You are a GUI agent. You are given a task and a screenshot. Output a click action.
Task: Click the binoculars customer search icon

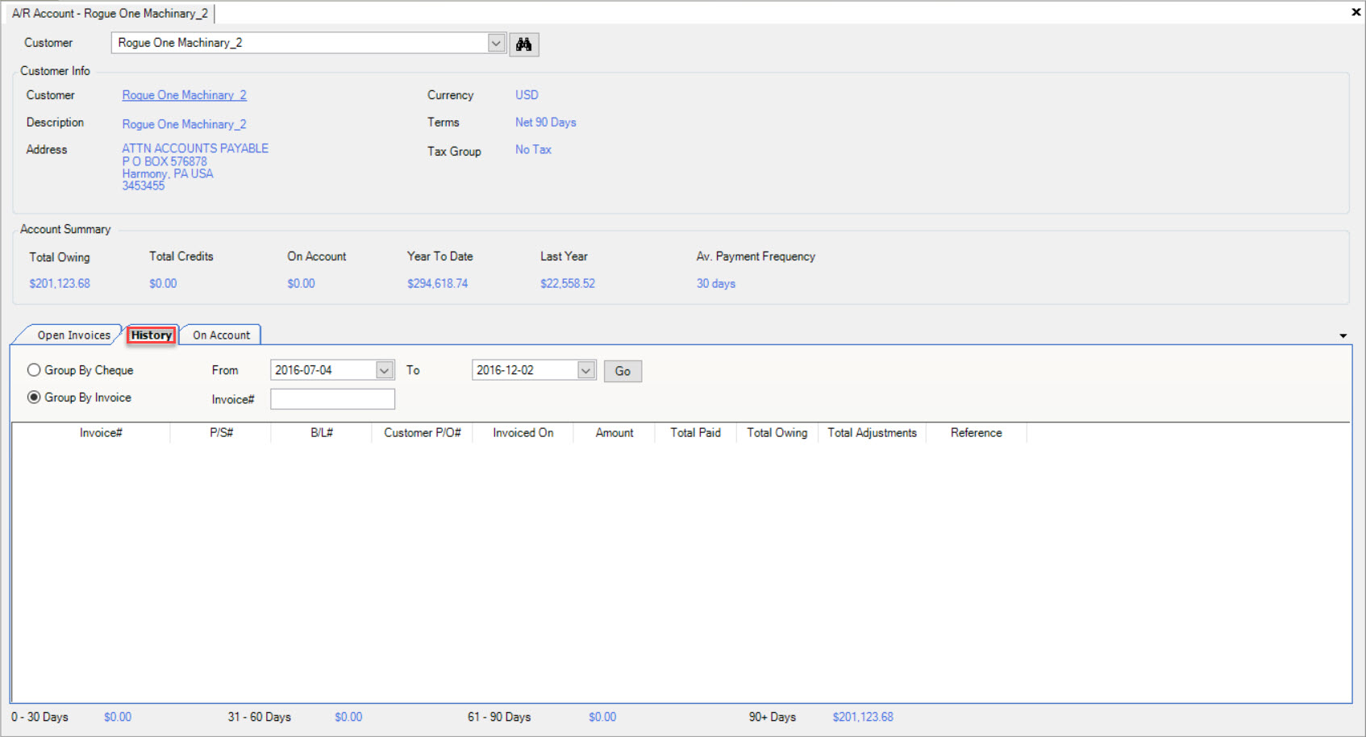point(524,44)
